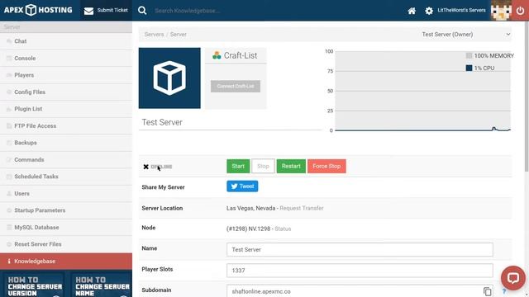Click the Chat sidebar icon
529x297 pixels.
(x=9, y=41)
